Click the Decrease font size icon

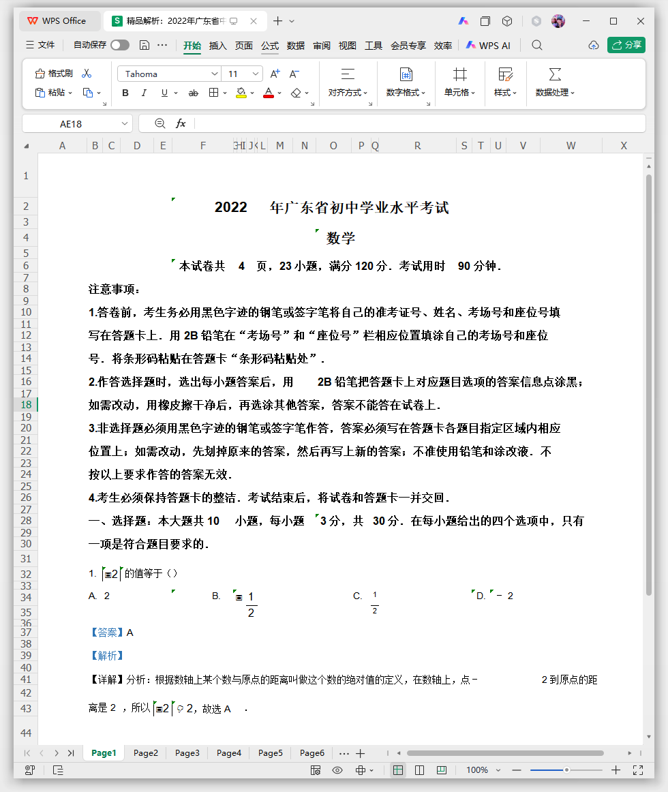tap(294, 74)
